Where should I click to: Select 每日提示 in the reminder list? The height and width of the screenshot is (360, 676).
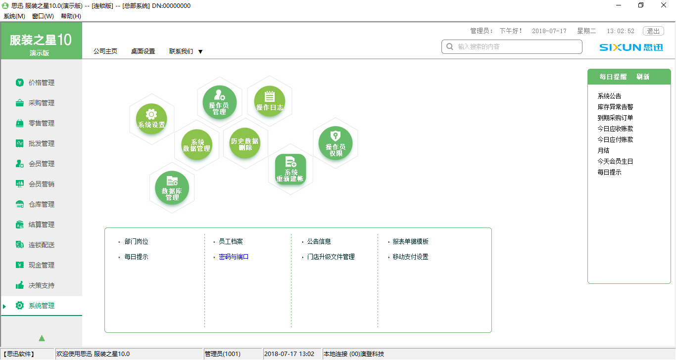click(609, 172)
